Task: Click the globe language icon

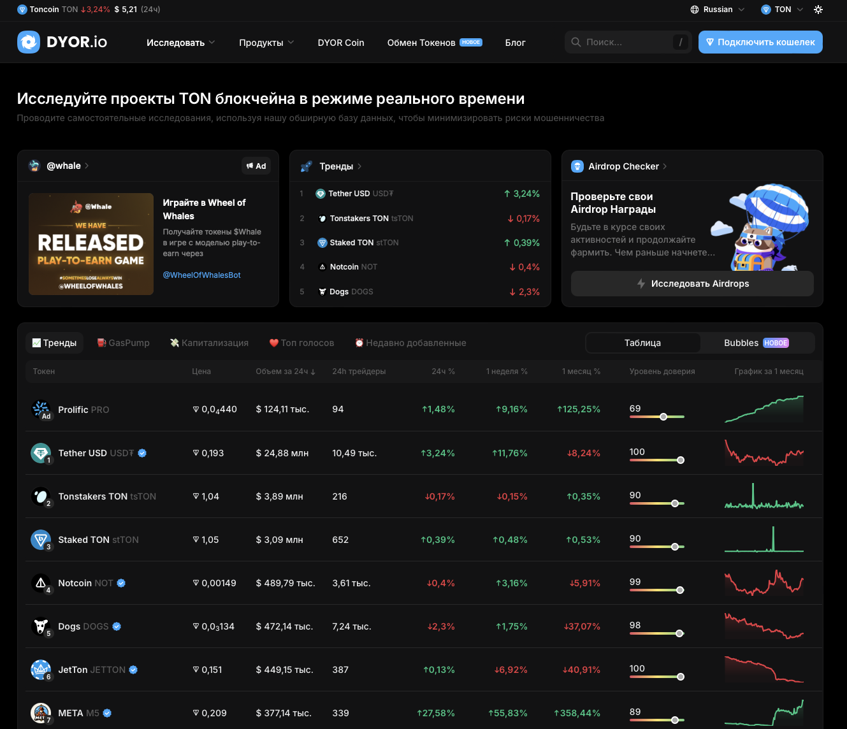Action: point(695,10)
